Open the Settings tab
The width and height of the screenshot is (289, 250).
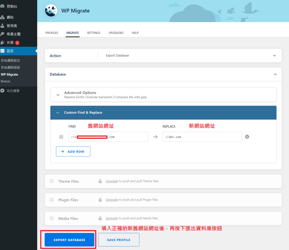93,33
